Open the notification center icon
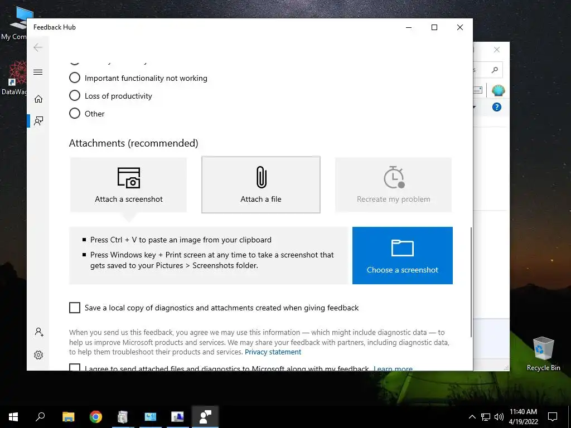The image size is (571, 428). [x=553, y=417]
